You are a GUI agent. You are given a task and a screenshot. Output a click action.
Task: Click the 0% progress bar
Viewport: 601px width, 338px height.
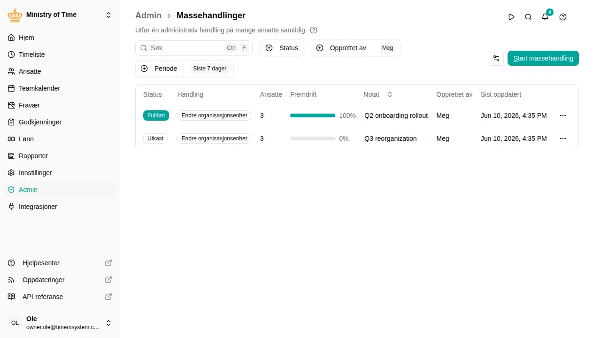(x=313, y=138)
